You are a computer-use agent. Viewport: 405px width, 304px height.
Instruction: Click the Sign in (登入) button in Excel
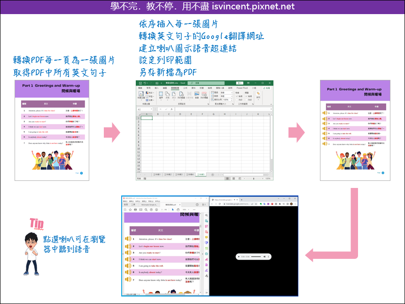click(240, 83)
